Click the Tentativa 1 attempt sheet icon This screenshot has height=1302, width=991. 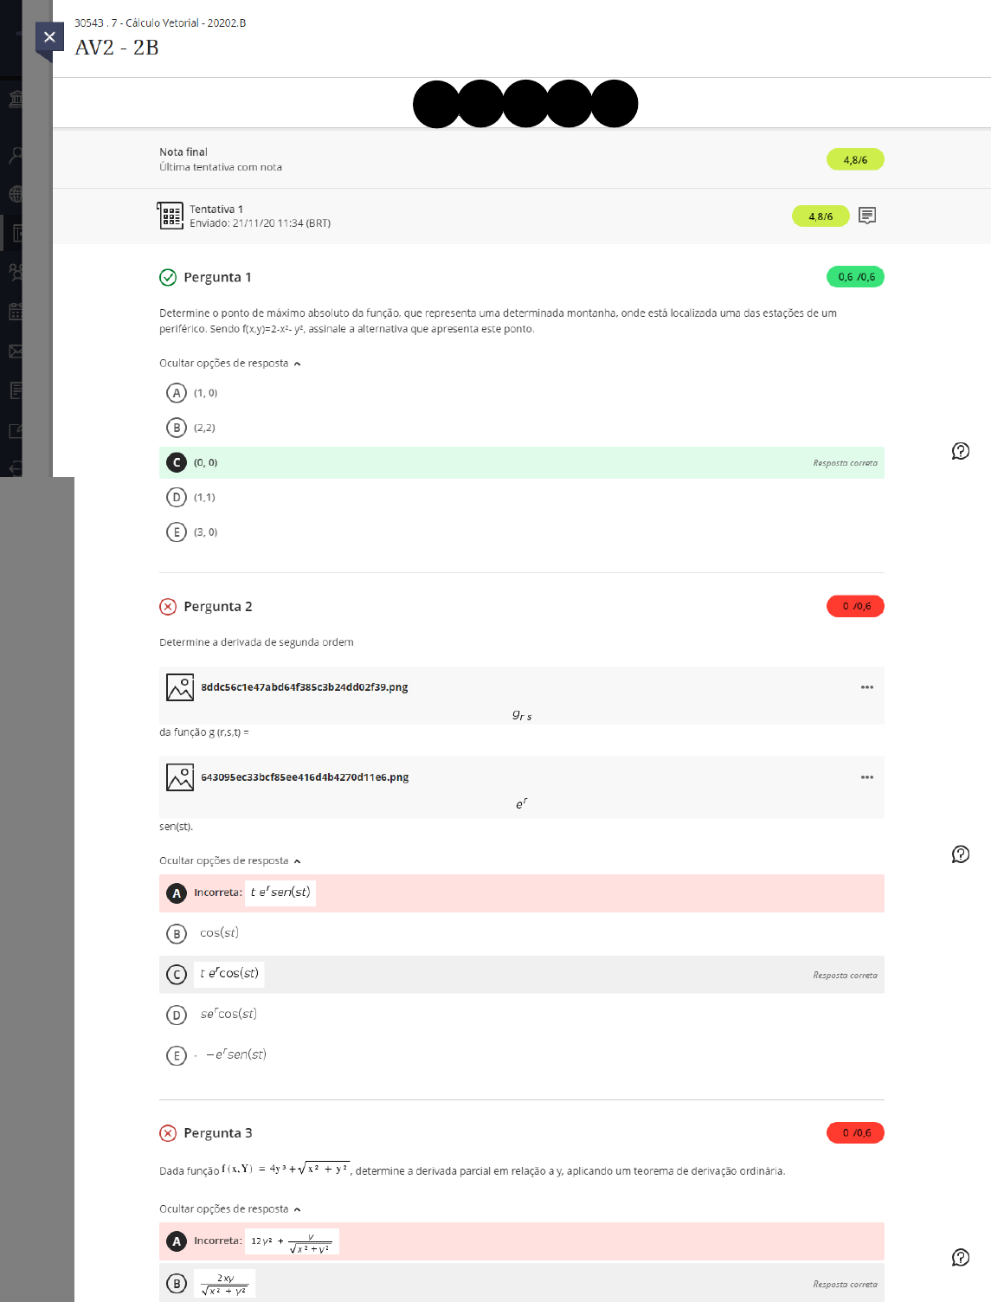pyautogui.click(x=171, y=216)
